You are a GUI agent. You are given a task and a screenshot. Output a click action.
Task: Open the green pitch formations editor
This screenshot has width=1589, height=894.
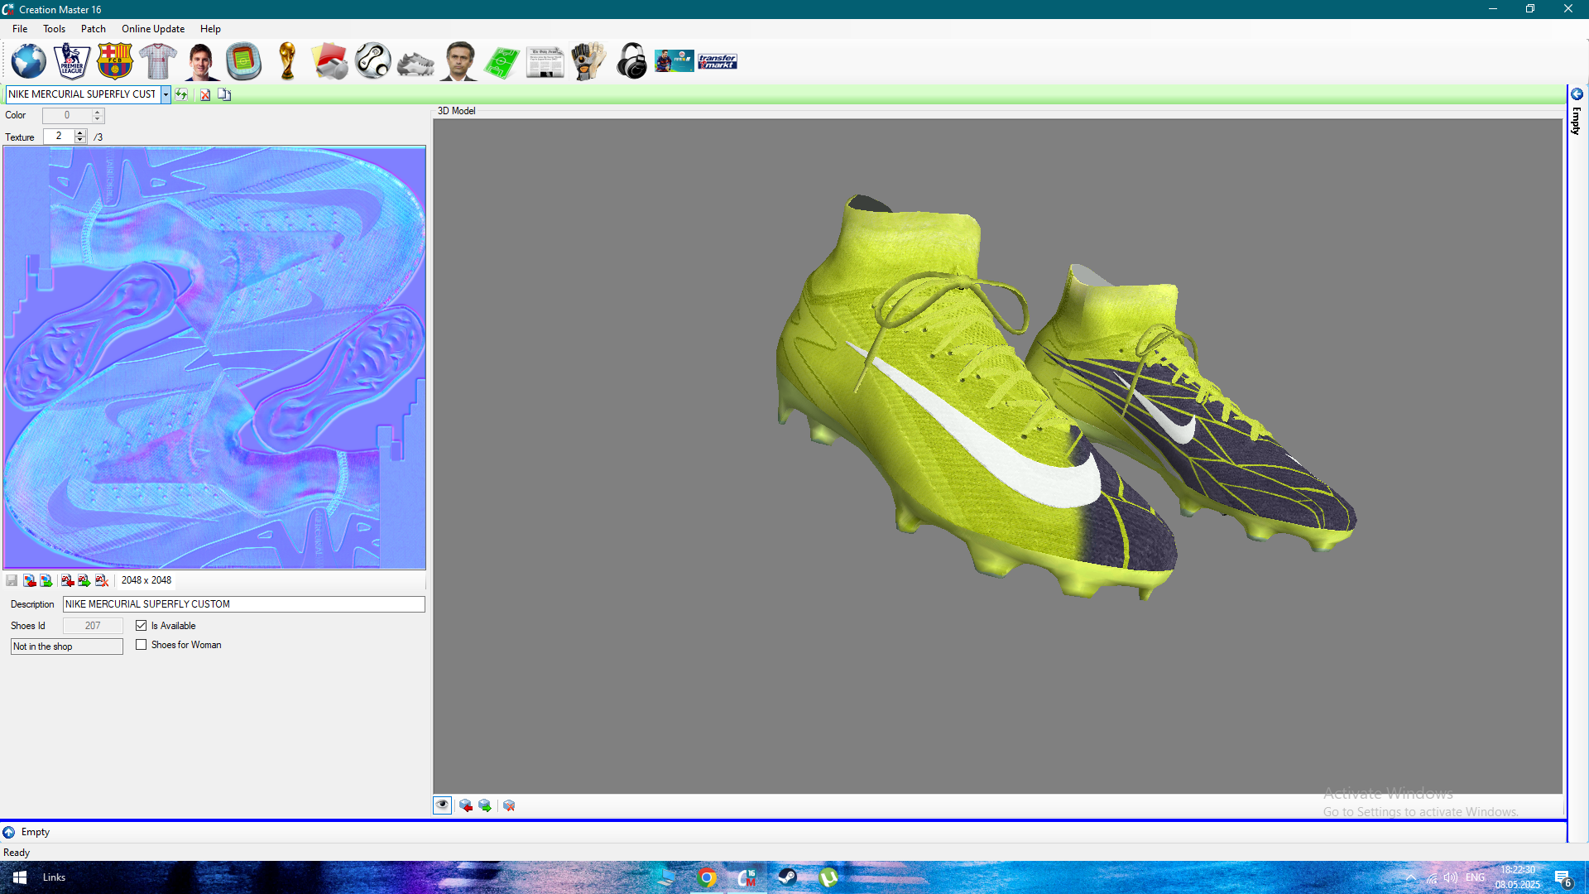pyautogui.click(x=502, y=61)
